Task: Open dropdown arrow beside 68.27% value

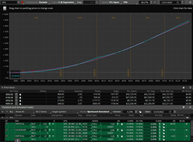Action: [155, 2]
